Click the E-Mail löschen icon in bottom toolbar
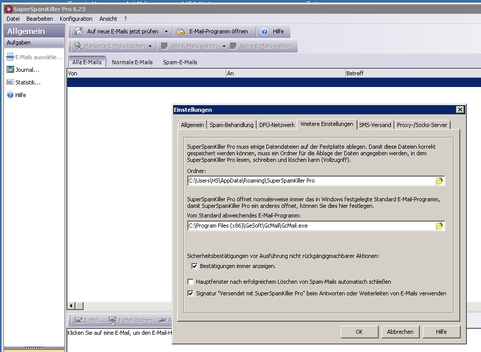The height and width of the screenshot is (352, 481). click(113, 321)
